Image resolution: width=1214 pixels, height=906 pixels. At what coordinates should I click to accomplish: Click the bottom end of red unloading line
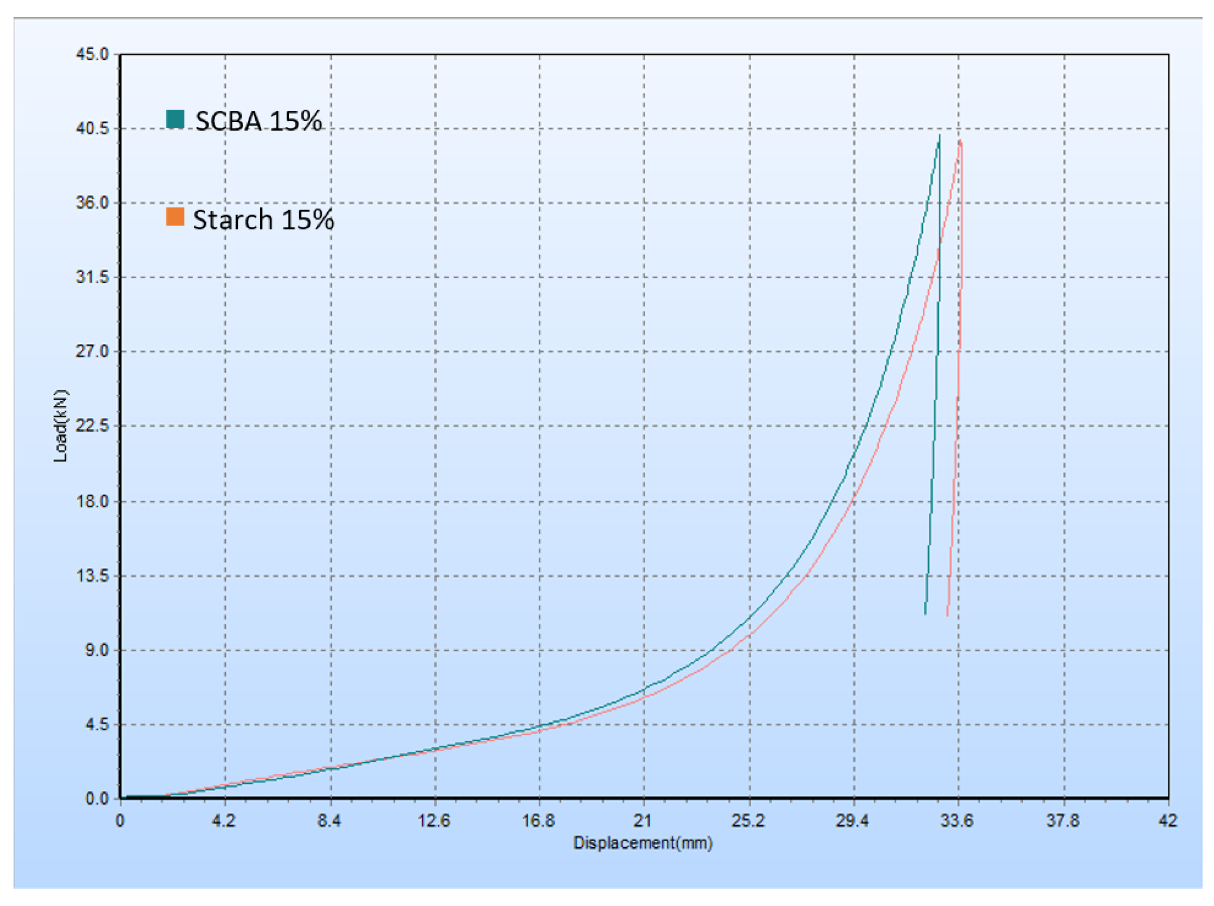click(x=947, y=615)
